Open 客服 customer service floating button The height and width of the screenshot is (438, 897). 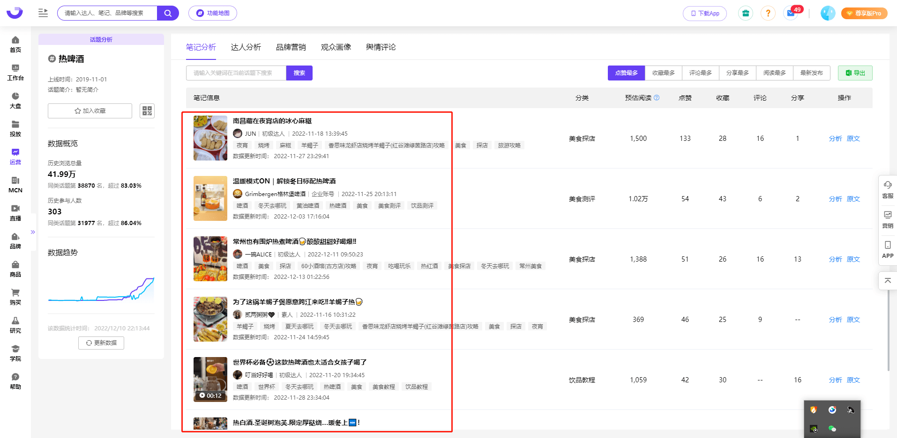tap(888, 190)
